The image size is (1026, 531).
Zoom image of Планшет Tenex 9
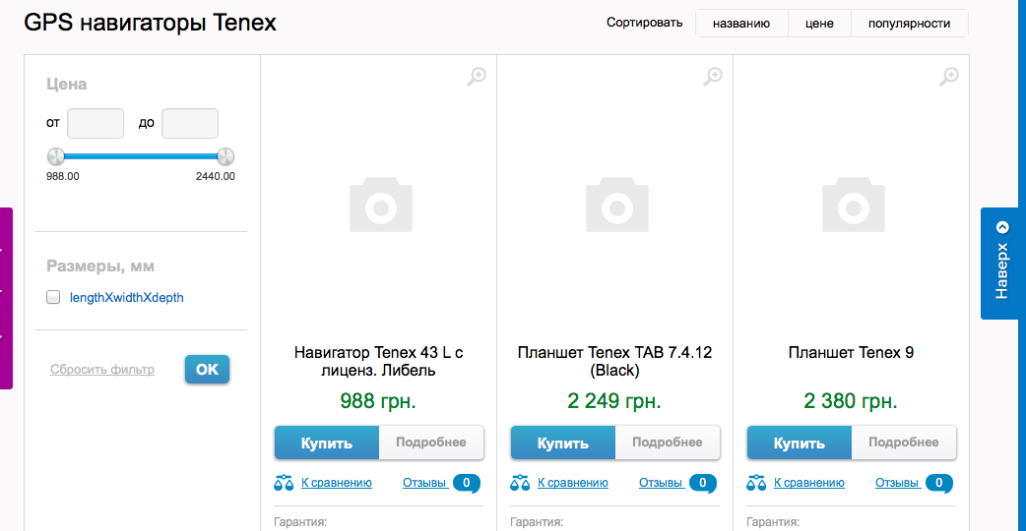949,77
